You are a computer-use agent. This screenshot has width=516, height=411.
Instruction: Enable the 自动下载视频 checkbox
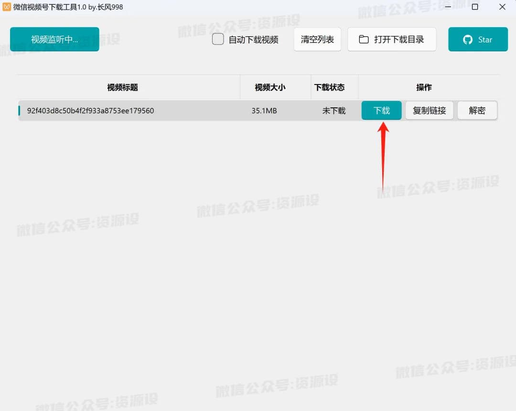click(x=218, y=39)
